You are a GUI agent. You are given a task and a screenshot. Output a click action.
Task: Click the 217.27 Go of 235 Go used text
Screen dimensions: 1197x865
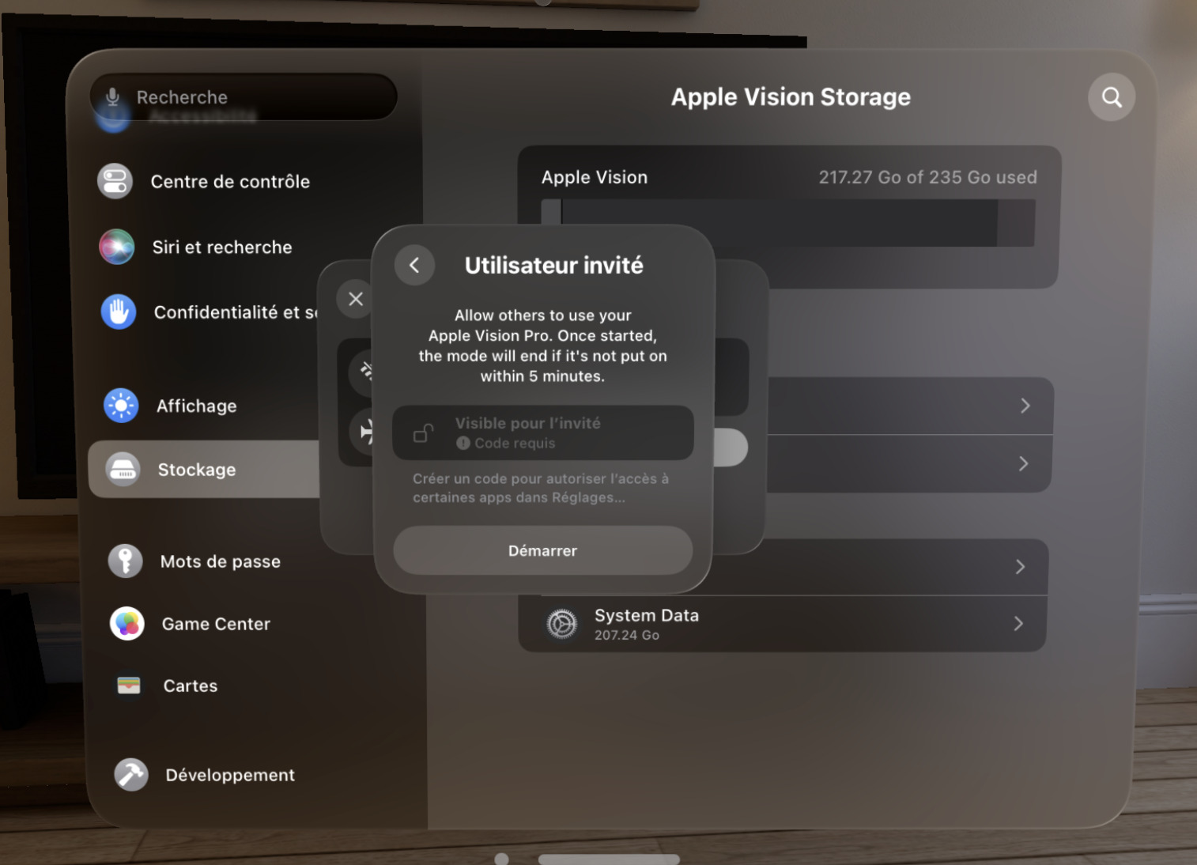[x=927, y=177]
